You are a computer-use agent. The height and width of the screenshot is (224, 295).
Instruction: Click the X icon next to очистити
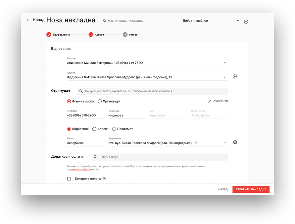pos(209,101)
